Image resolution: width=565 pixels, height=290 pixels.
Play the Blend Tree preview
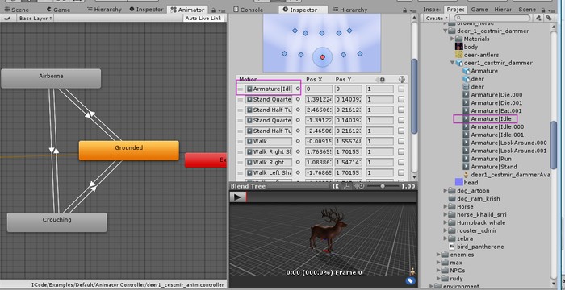click(x=237, y=197)
